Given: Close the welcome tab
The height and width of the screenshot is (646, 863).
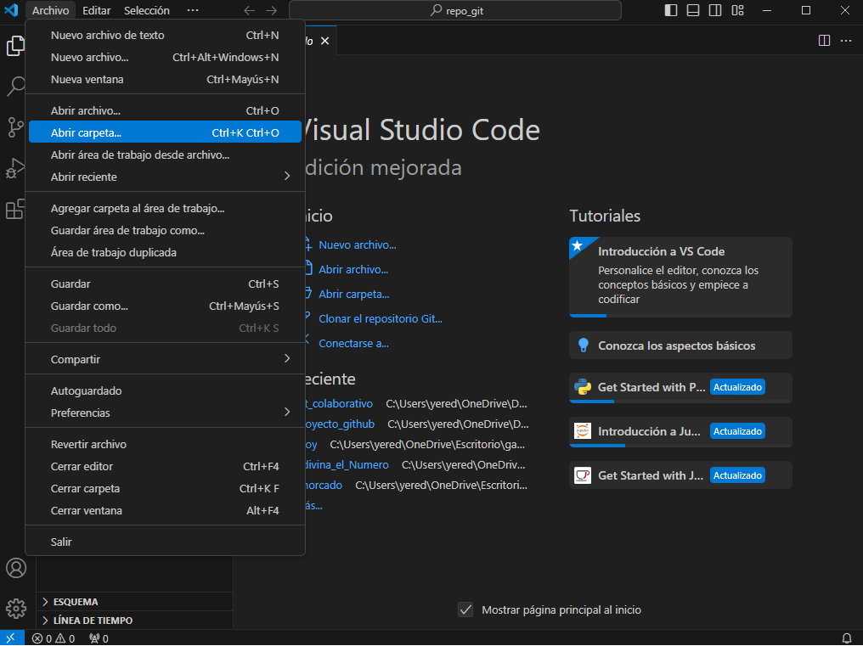Looking at the screenshot, I should pyautogui.click(x=324, y=42).
